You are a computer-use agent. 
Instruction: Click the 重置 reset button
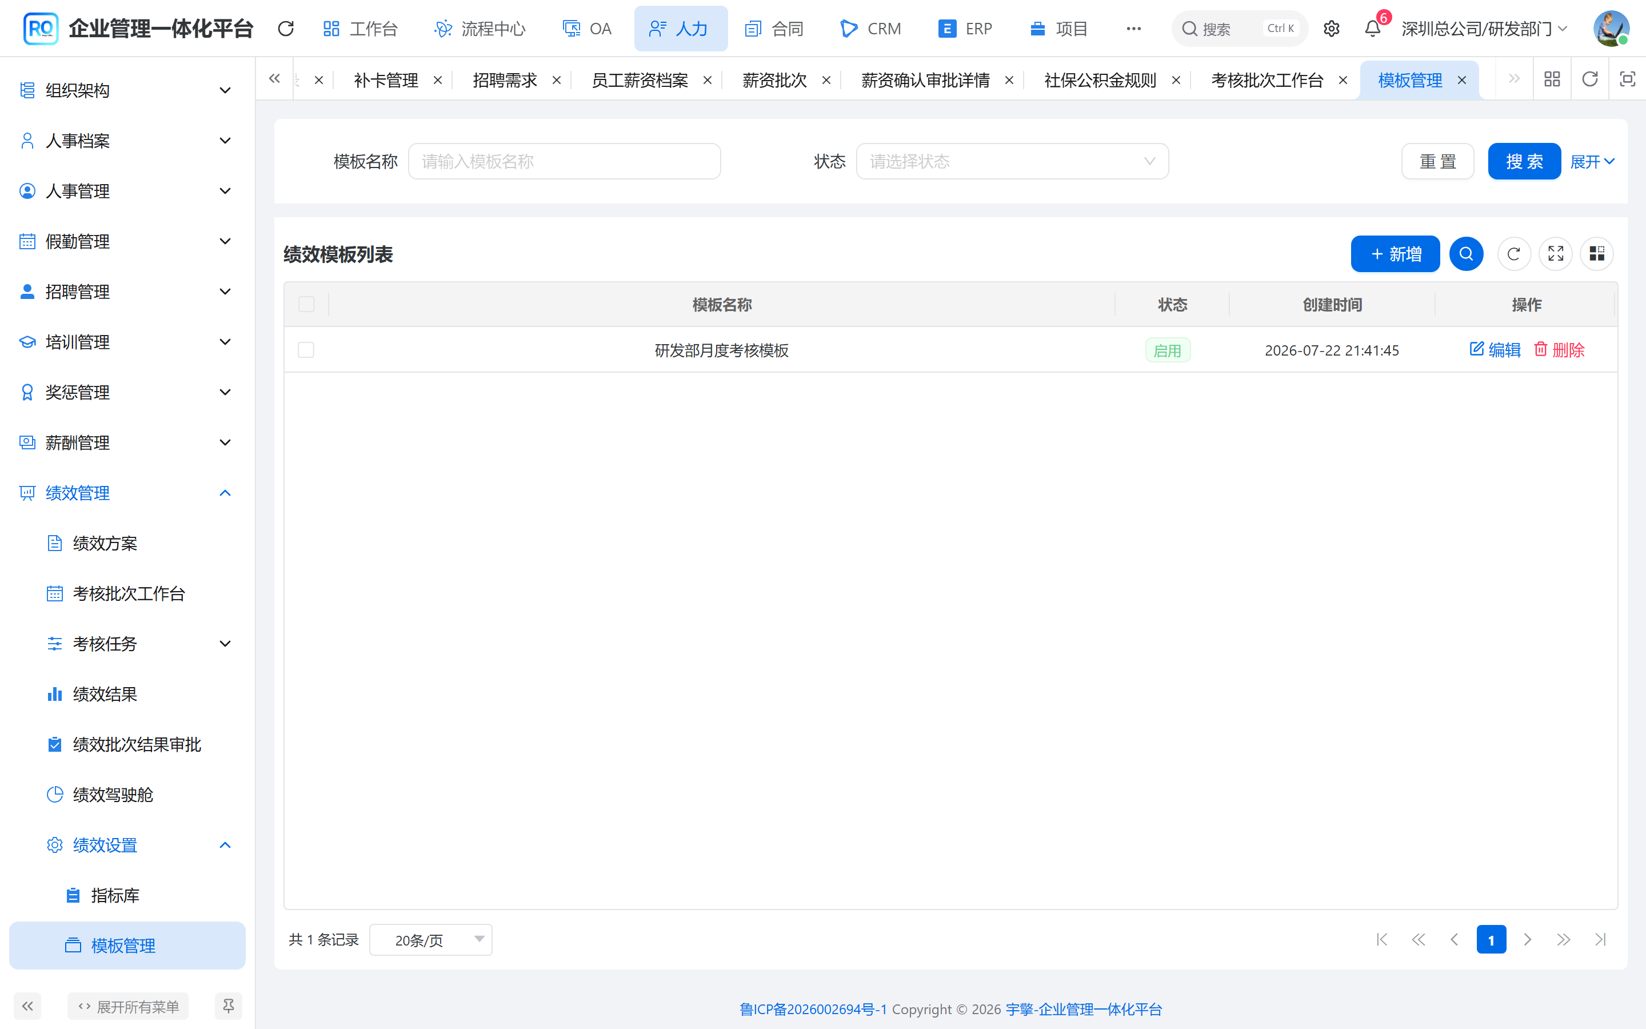coord(1437,161)
